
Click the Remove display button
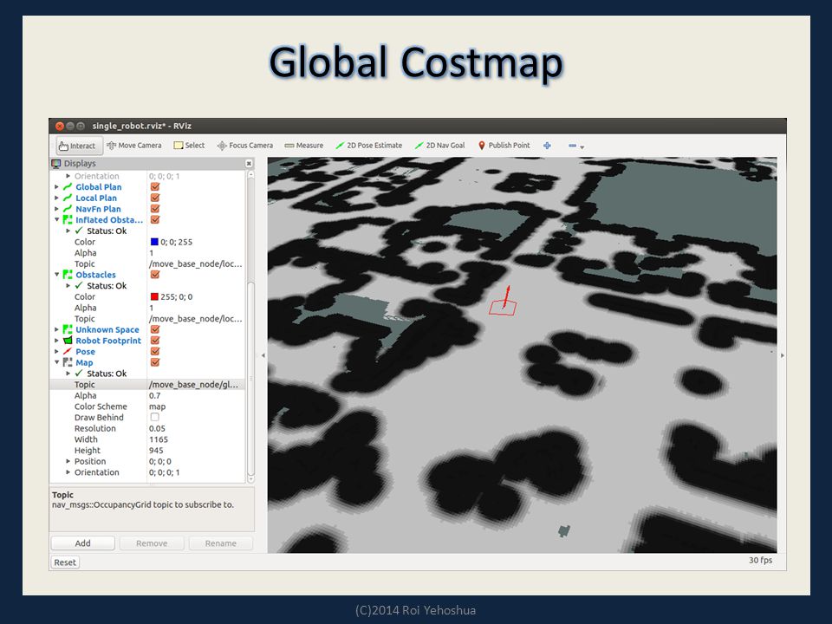(x=152, y=543)
